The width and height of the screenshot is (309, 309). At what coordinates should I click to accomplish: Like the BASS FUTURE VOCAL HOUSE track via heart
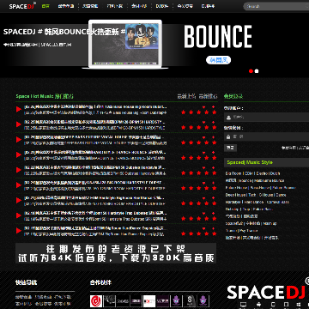point(204,137)
